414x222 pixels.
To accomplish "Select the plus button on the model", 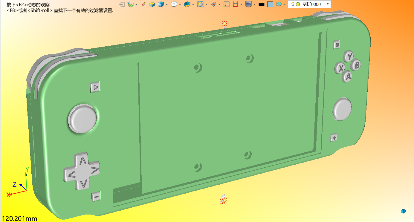I will [x=334, y=137].
